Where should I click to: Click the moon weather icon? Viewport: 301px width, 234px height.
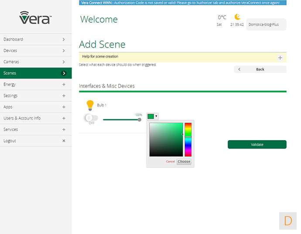(237, 17)
